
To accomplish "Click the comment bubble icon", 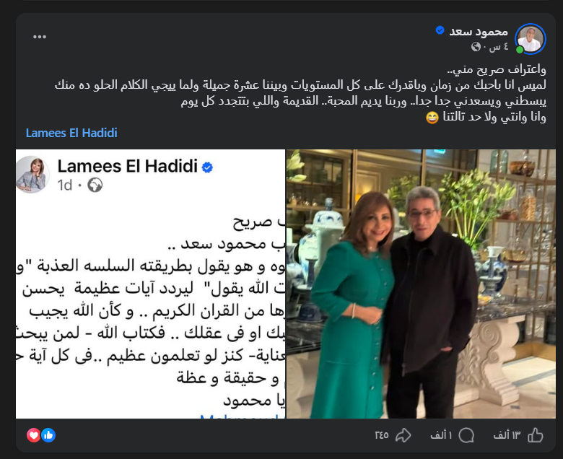I will (x=466, y=435).
